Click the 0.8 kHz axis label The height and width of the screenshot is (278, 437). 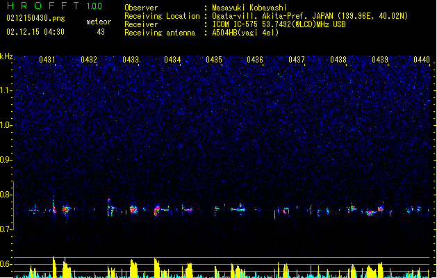6,195
